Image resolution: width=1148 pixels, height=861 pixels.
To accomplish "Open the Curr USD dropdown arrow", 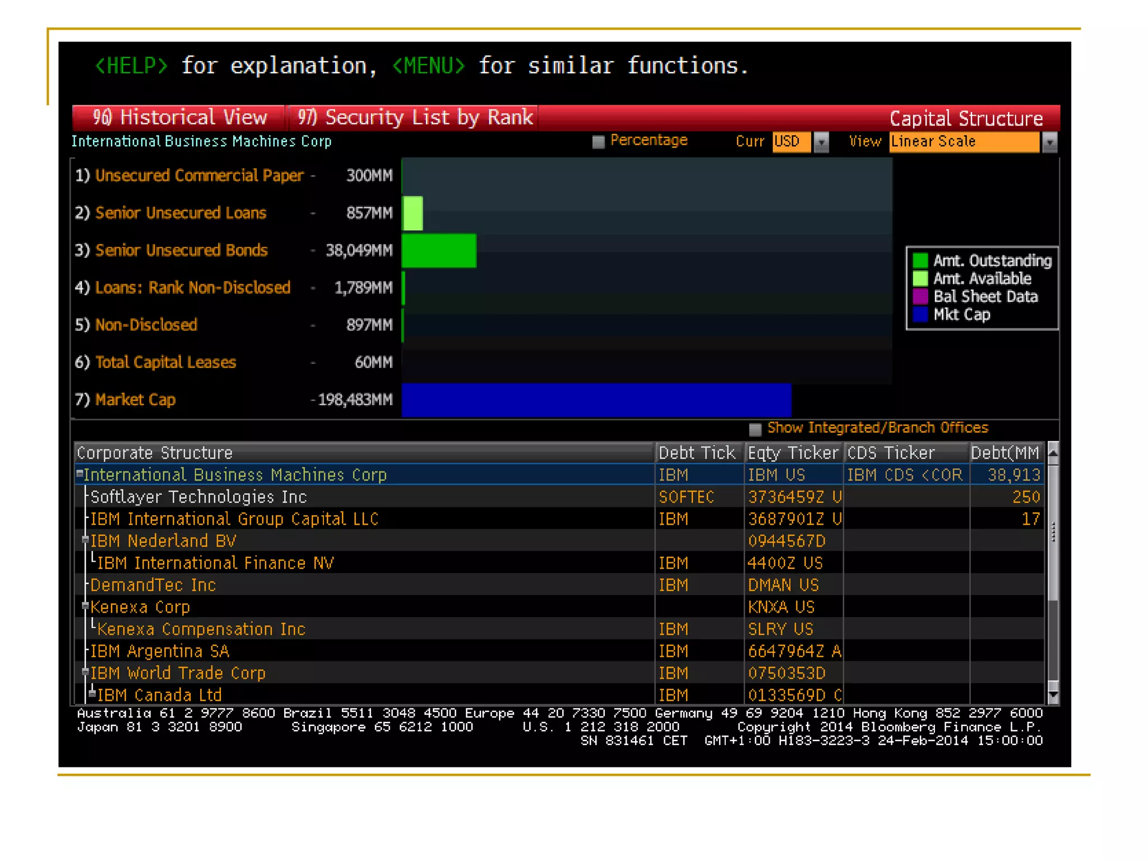I will click(x=821, y=142).
